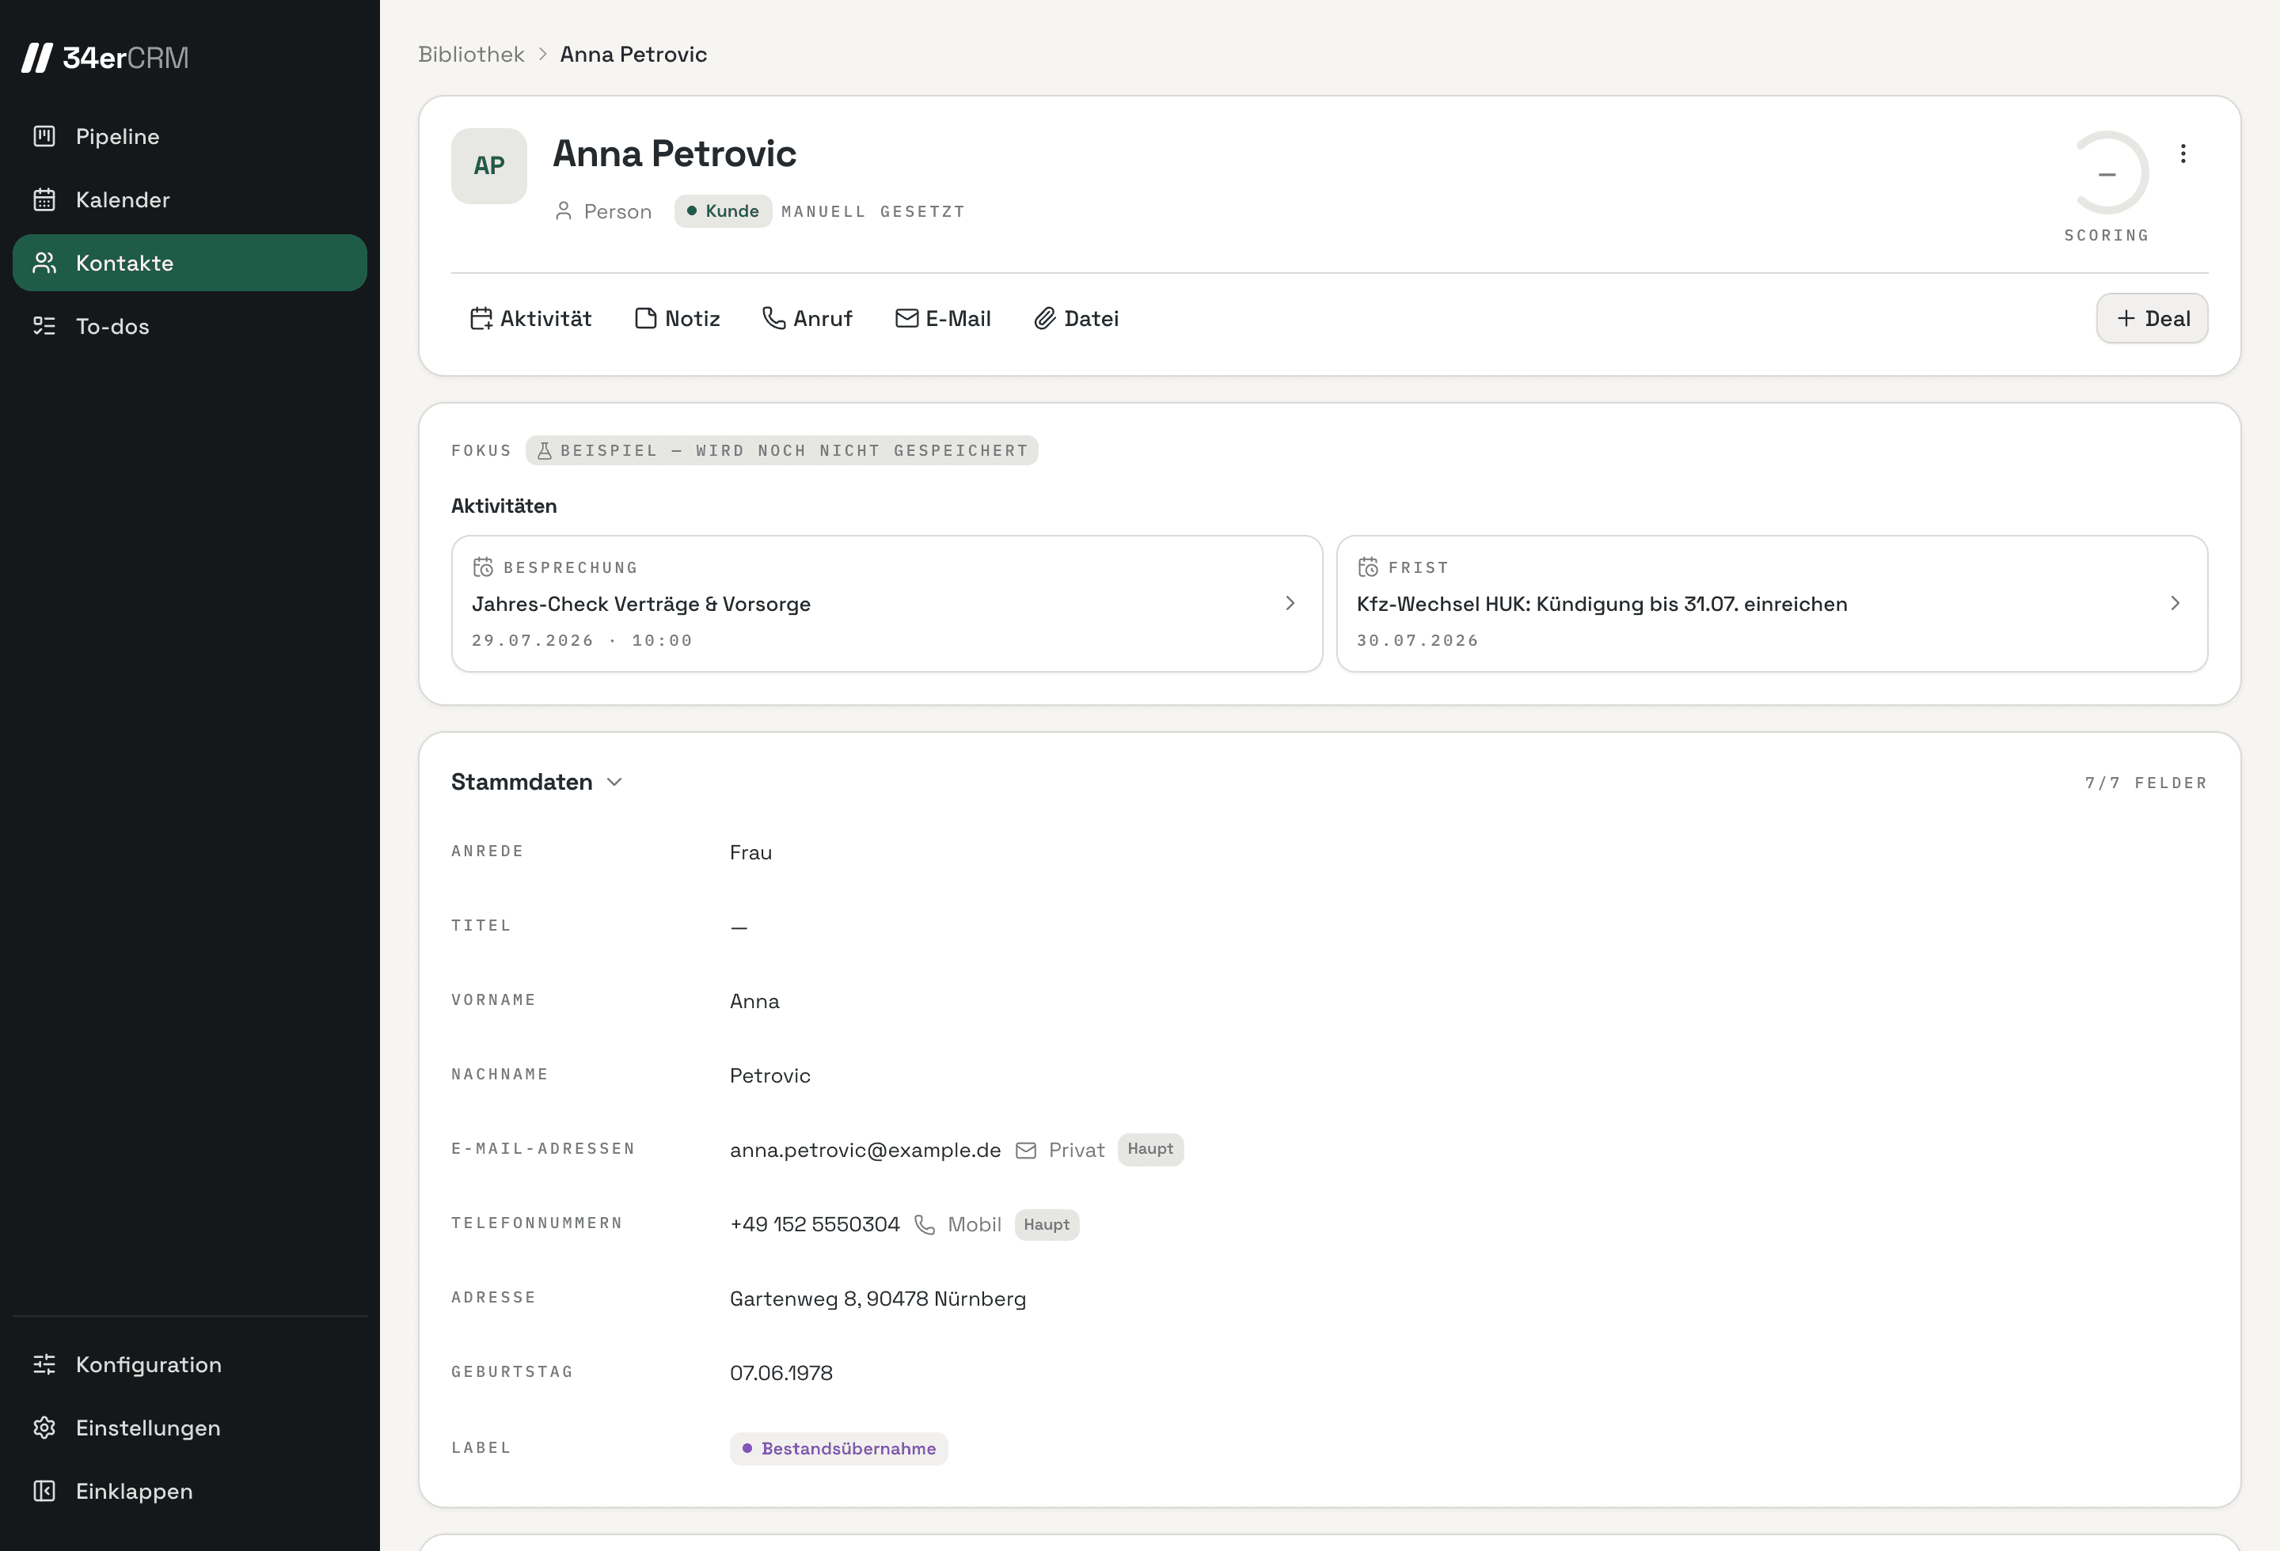This screenshot has width=2280, height=1551.
Task: Open the Konfiguration sliders icon
Action: [44, 1365]
